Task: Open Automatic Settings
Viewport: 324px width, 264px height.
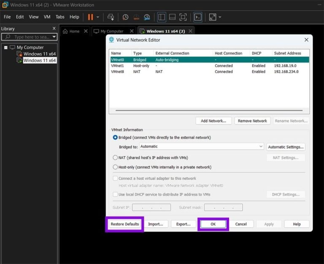Action: click(x=286, y=147)
